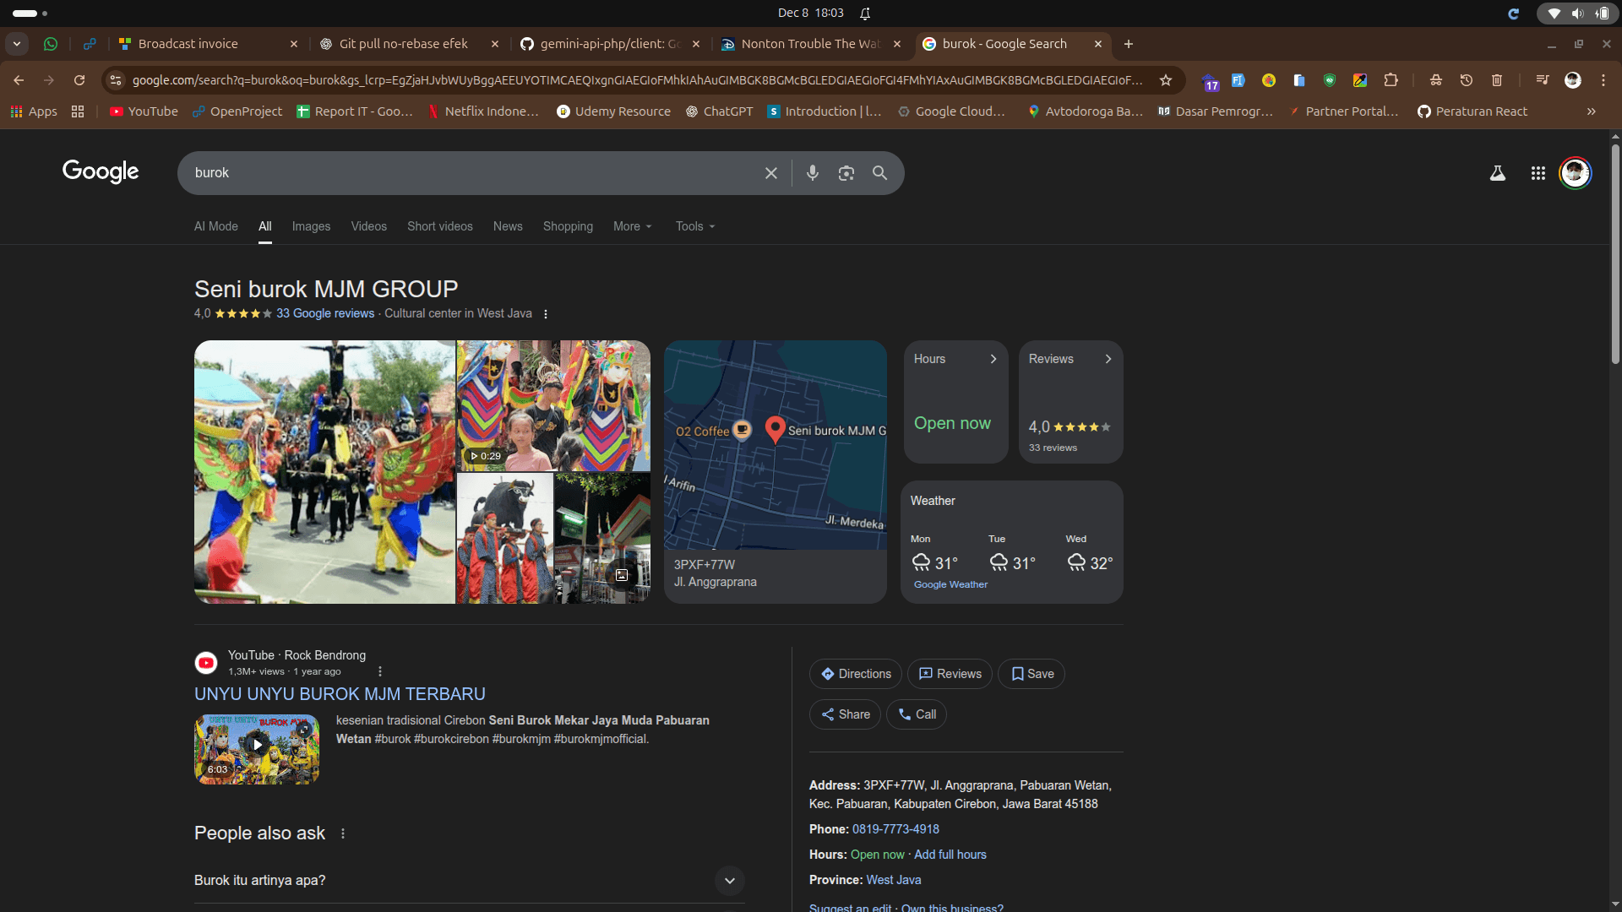The height and width of the screenshot is (912, 1622).
Task: Open Google Weather link
Action: pos(950,584)
